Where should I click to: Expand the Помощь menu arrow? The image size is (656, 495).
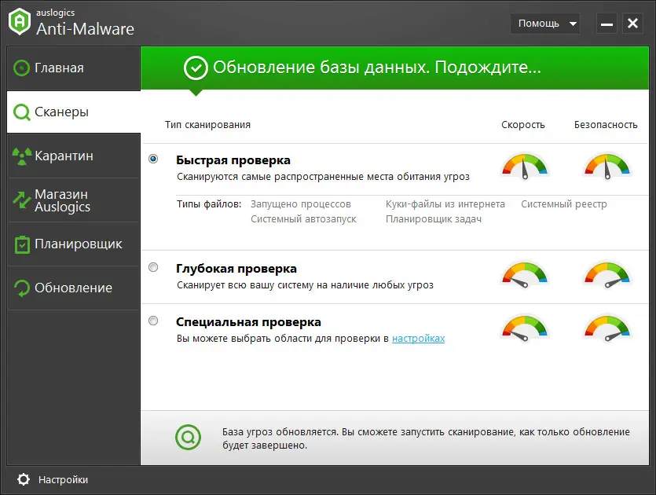[574, 24]
